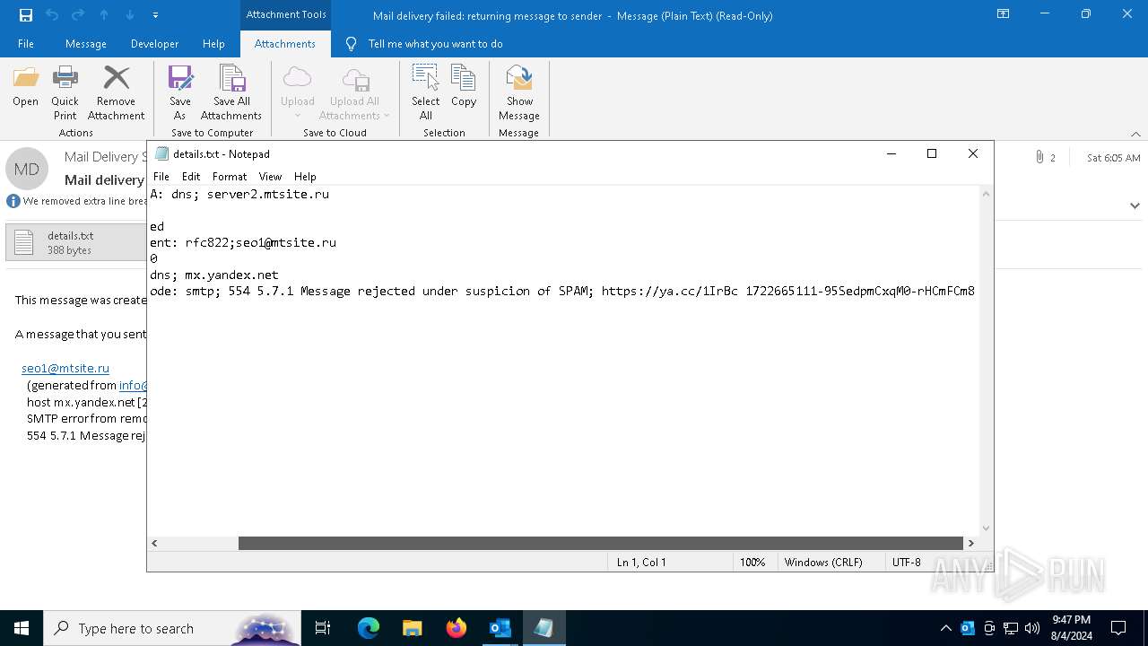Copy the selected attachment
This screenshot has height=646, width=1148.
[464, 87]
